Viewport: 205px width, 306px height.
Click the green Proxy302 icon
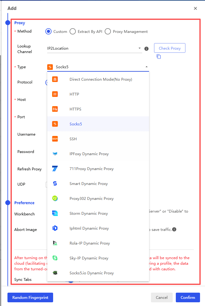pos(55,198)
